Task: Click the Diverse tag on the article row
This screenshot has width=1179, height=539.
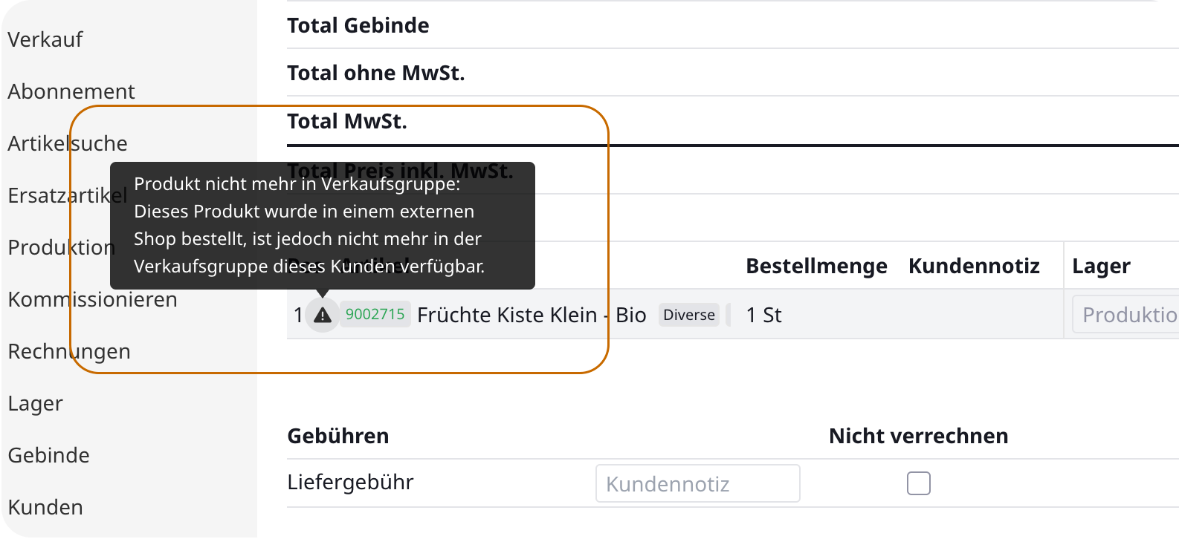Action: 688,315
